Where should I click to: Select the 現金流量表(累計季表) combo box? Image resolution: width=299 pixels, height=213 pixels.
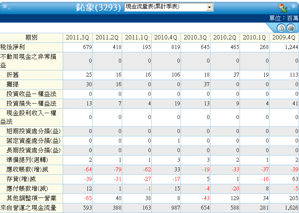[x=169, y=7]
